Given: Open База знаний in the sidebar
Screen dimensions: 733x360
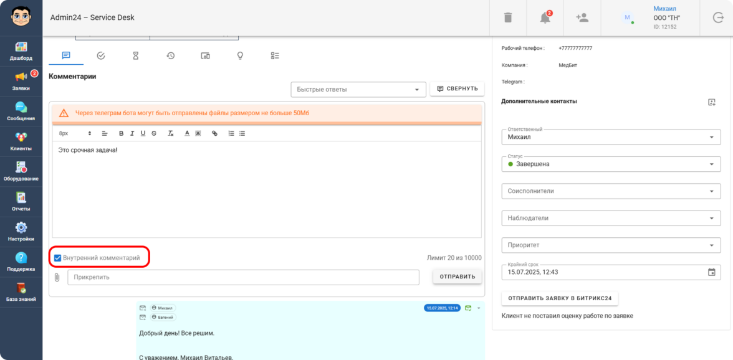Looking at the screenshot, I should click(x=21, y=292).
